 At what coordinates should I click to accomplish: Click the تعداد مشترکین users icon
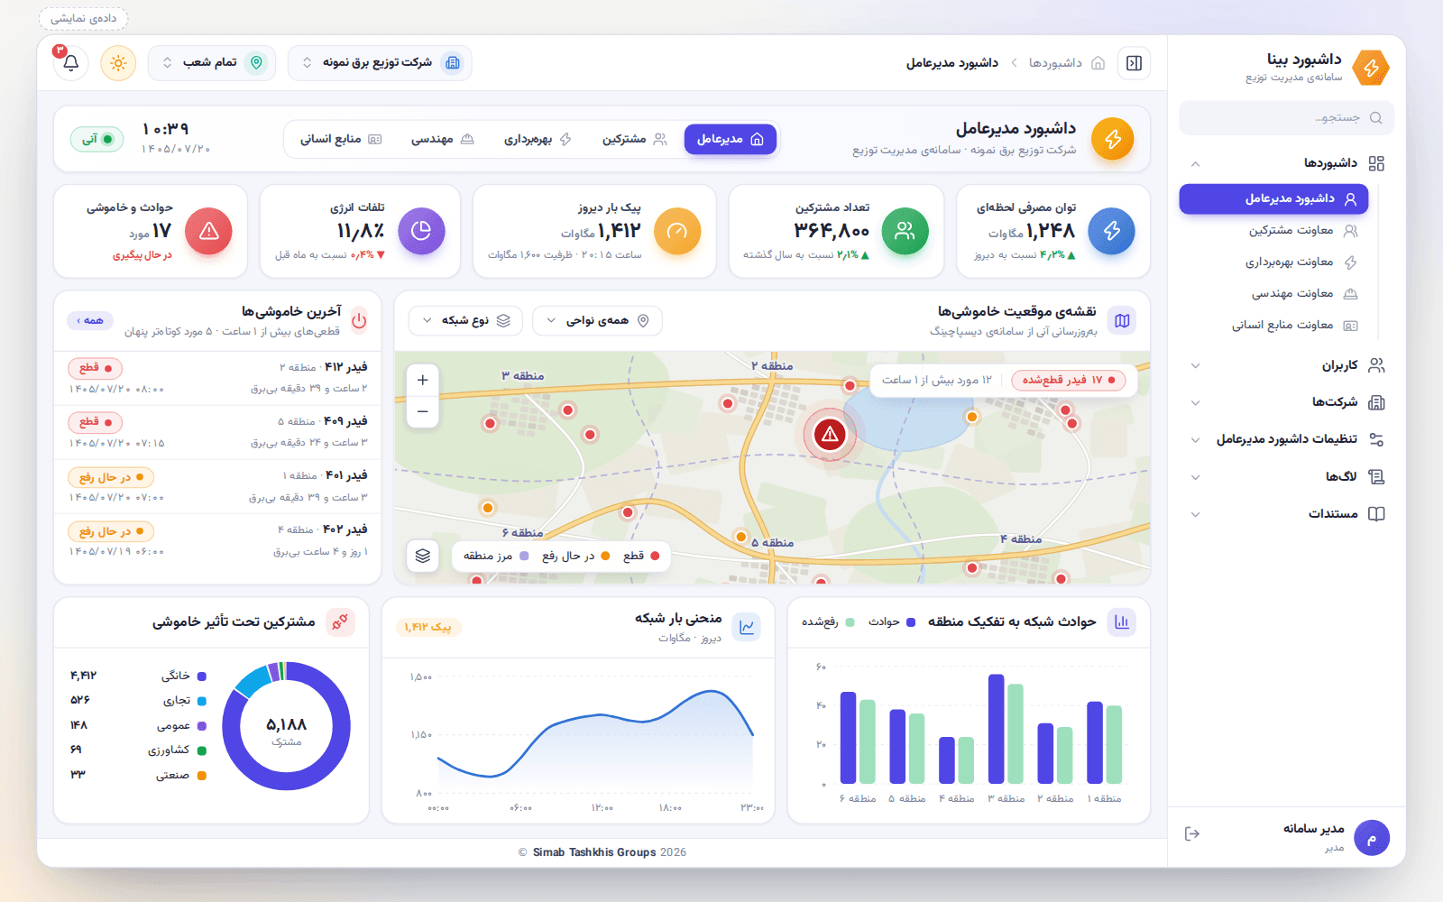click(x=905, y=231)
